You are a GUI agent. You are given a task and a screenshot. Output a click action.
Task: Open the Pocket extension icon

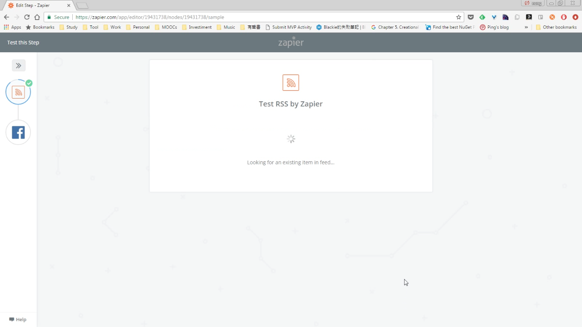[x=471, y=17]
